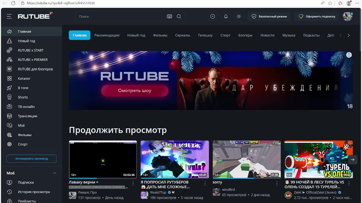Open Фильмы in sidebar
362x203 pixels.
coord(31,135)
